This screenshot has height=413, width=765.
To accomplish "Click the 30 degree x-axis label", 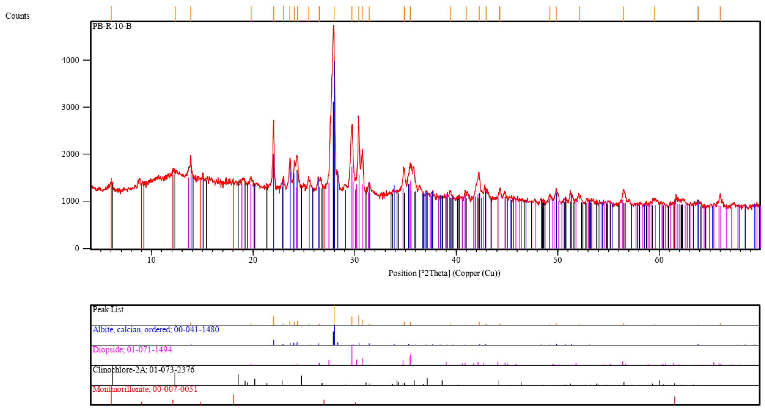I will (354, 260).
